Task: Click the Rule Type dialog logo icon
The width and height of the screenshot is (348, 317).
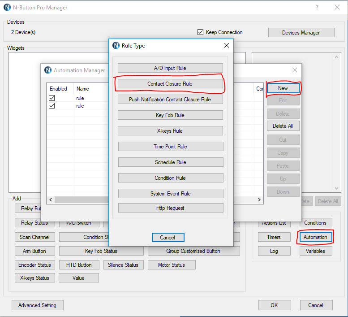Action: click(116, 45)
